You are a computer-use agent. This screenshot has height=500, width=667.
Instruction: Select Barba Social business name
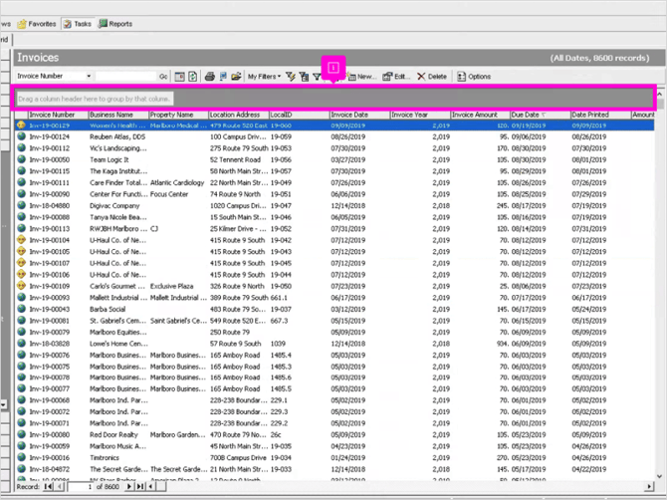pos(108,309)
